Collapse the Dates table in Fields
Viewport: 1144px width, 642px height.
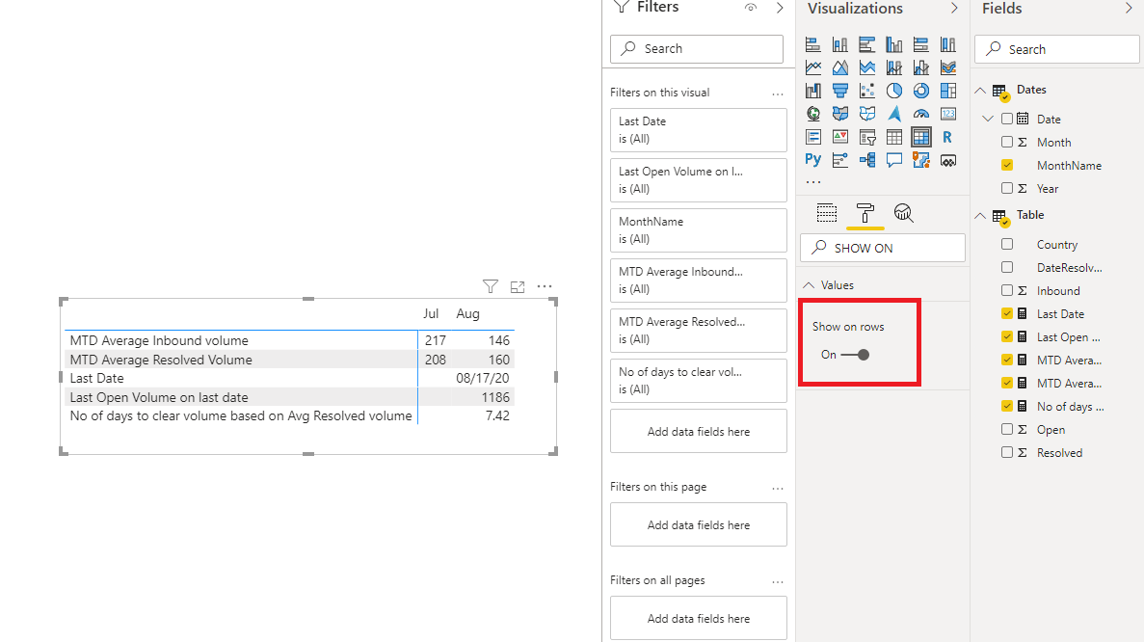(980, 91)
